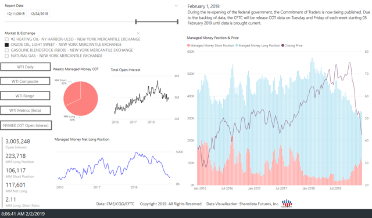Click the Managed Money Long Position legend dot
The height and width of the screenshot is (218, 372).
[x=237, y=45]
